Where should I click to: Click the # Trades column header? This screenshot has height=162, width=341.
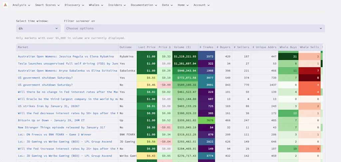206,47
